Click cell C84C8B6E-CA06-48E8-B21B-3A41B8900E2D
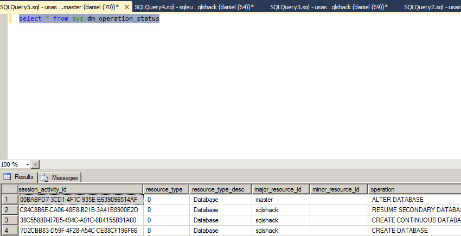The image size is (461, 236). [81, 210]
